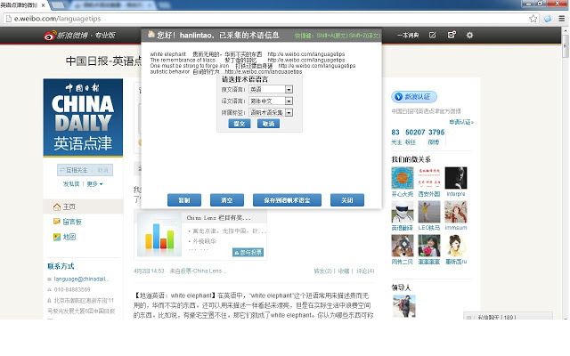The height and width of the screenshot is (356, 570).
Task: Click the page icon before the URL
Action: point(9,19)
